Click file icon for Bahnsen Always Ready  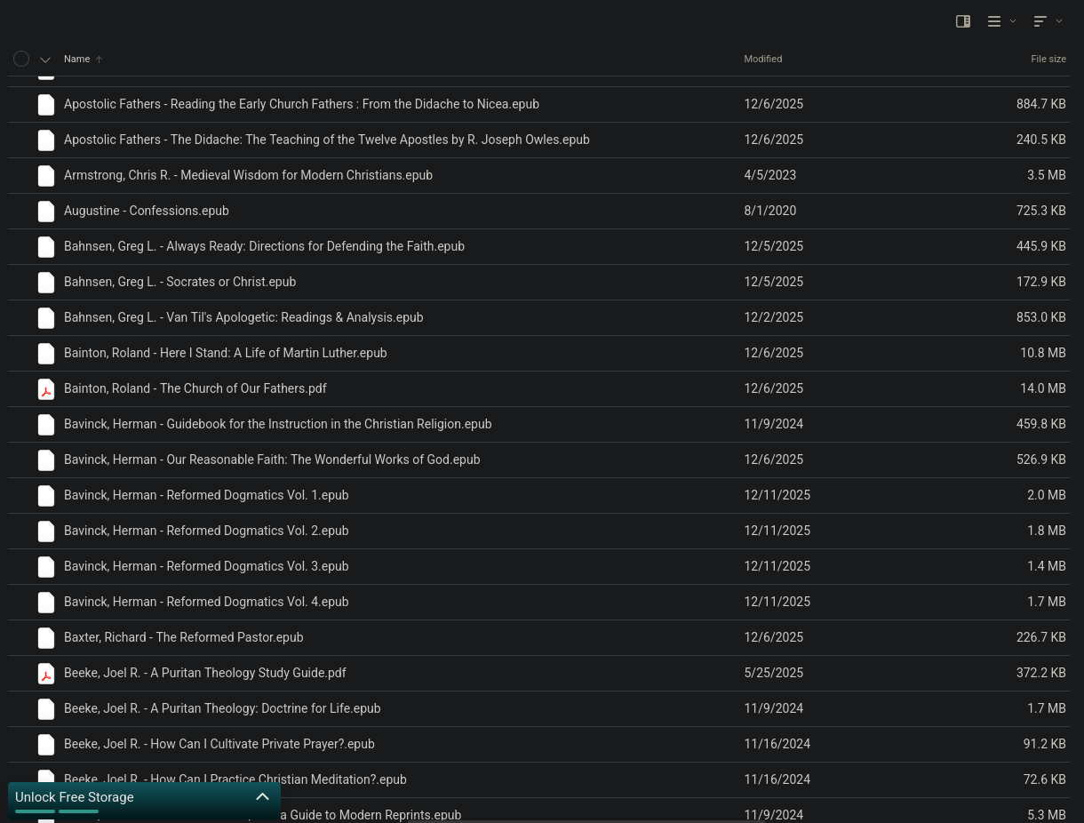pyautogui.click(x=46, y=247)
